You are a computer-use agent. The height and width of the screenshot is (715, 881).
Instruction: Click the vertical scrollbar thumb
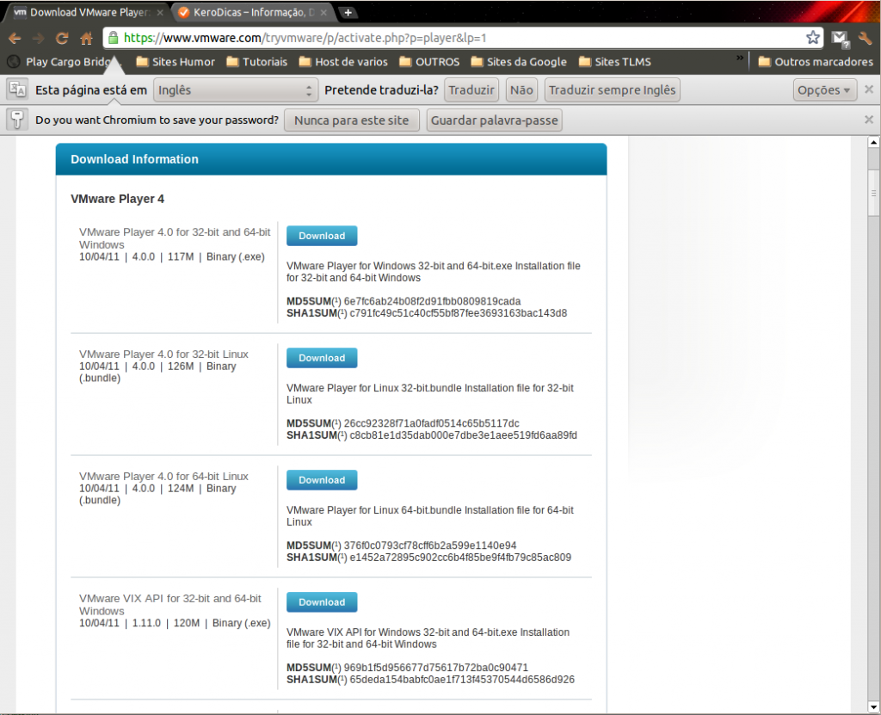pyautogui.click(x=874, y=193)
